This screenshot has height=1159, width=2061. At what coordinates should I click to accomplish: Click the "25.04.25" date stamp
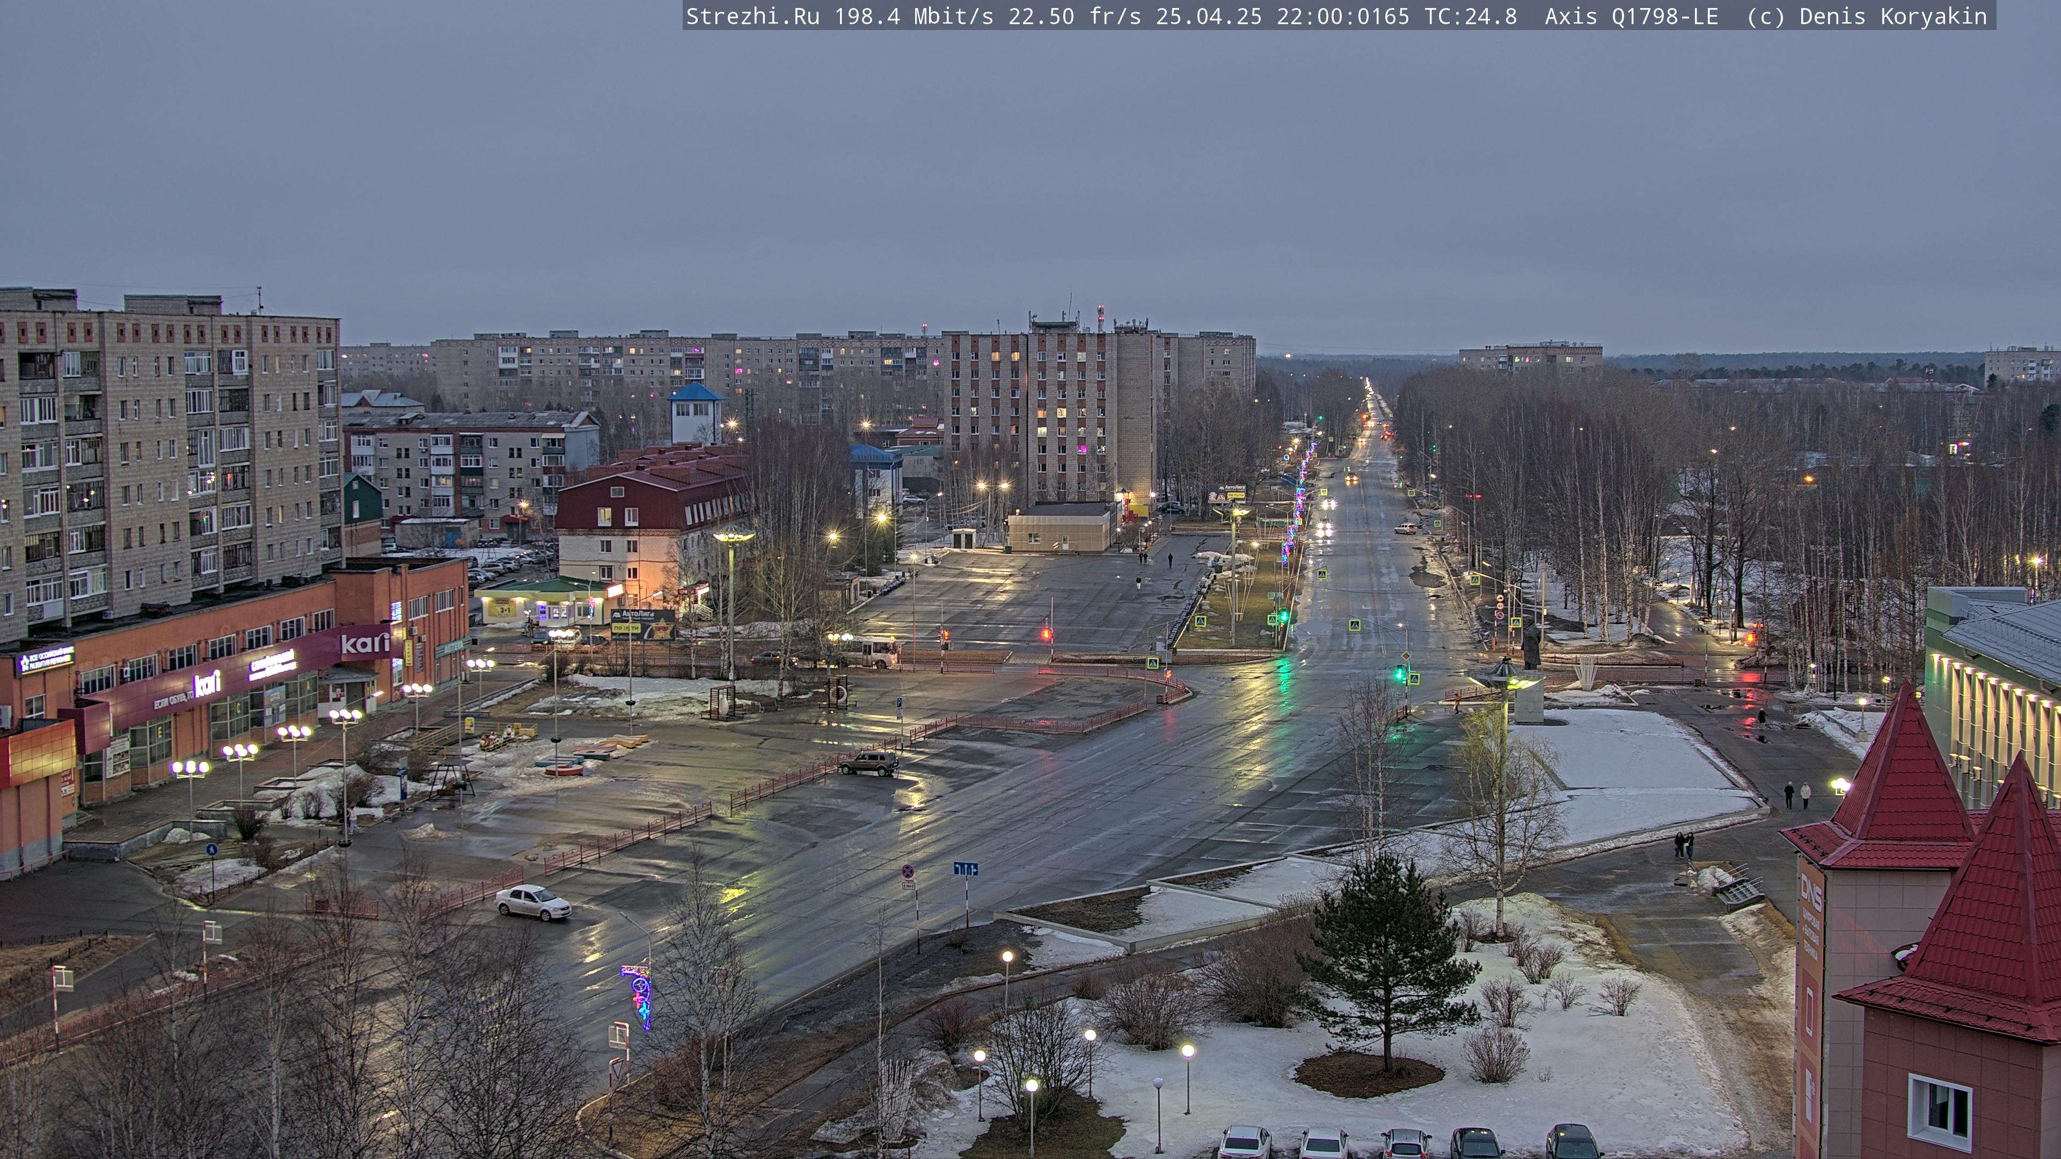tap(1209, 16)
